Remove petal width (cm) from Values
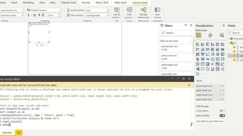The width and height of the screenshot is (243, 136). tap(223, 90)
